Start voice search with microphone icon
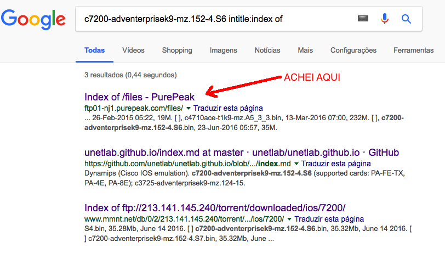Viewport: 445px width, 265px height. tap(385, 19)
